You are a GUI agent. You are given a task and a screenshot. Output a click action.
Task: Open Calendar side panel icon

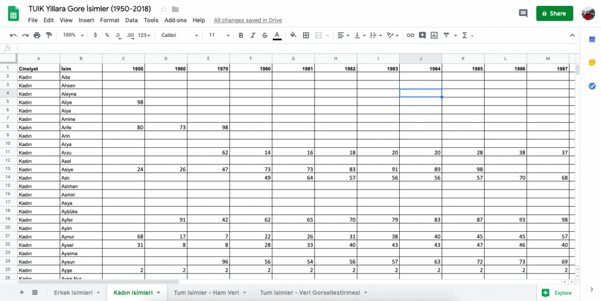tap(592, 39)
